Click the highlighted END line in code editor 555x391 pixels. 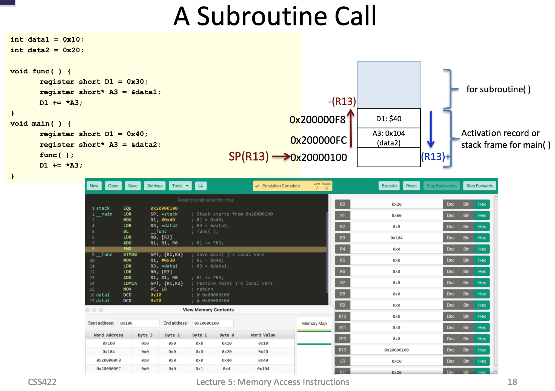point(205,249)
